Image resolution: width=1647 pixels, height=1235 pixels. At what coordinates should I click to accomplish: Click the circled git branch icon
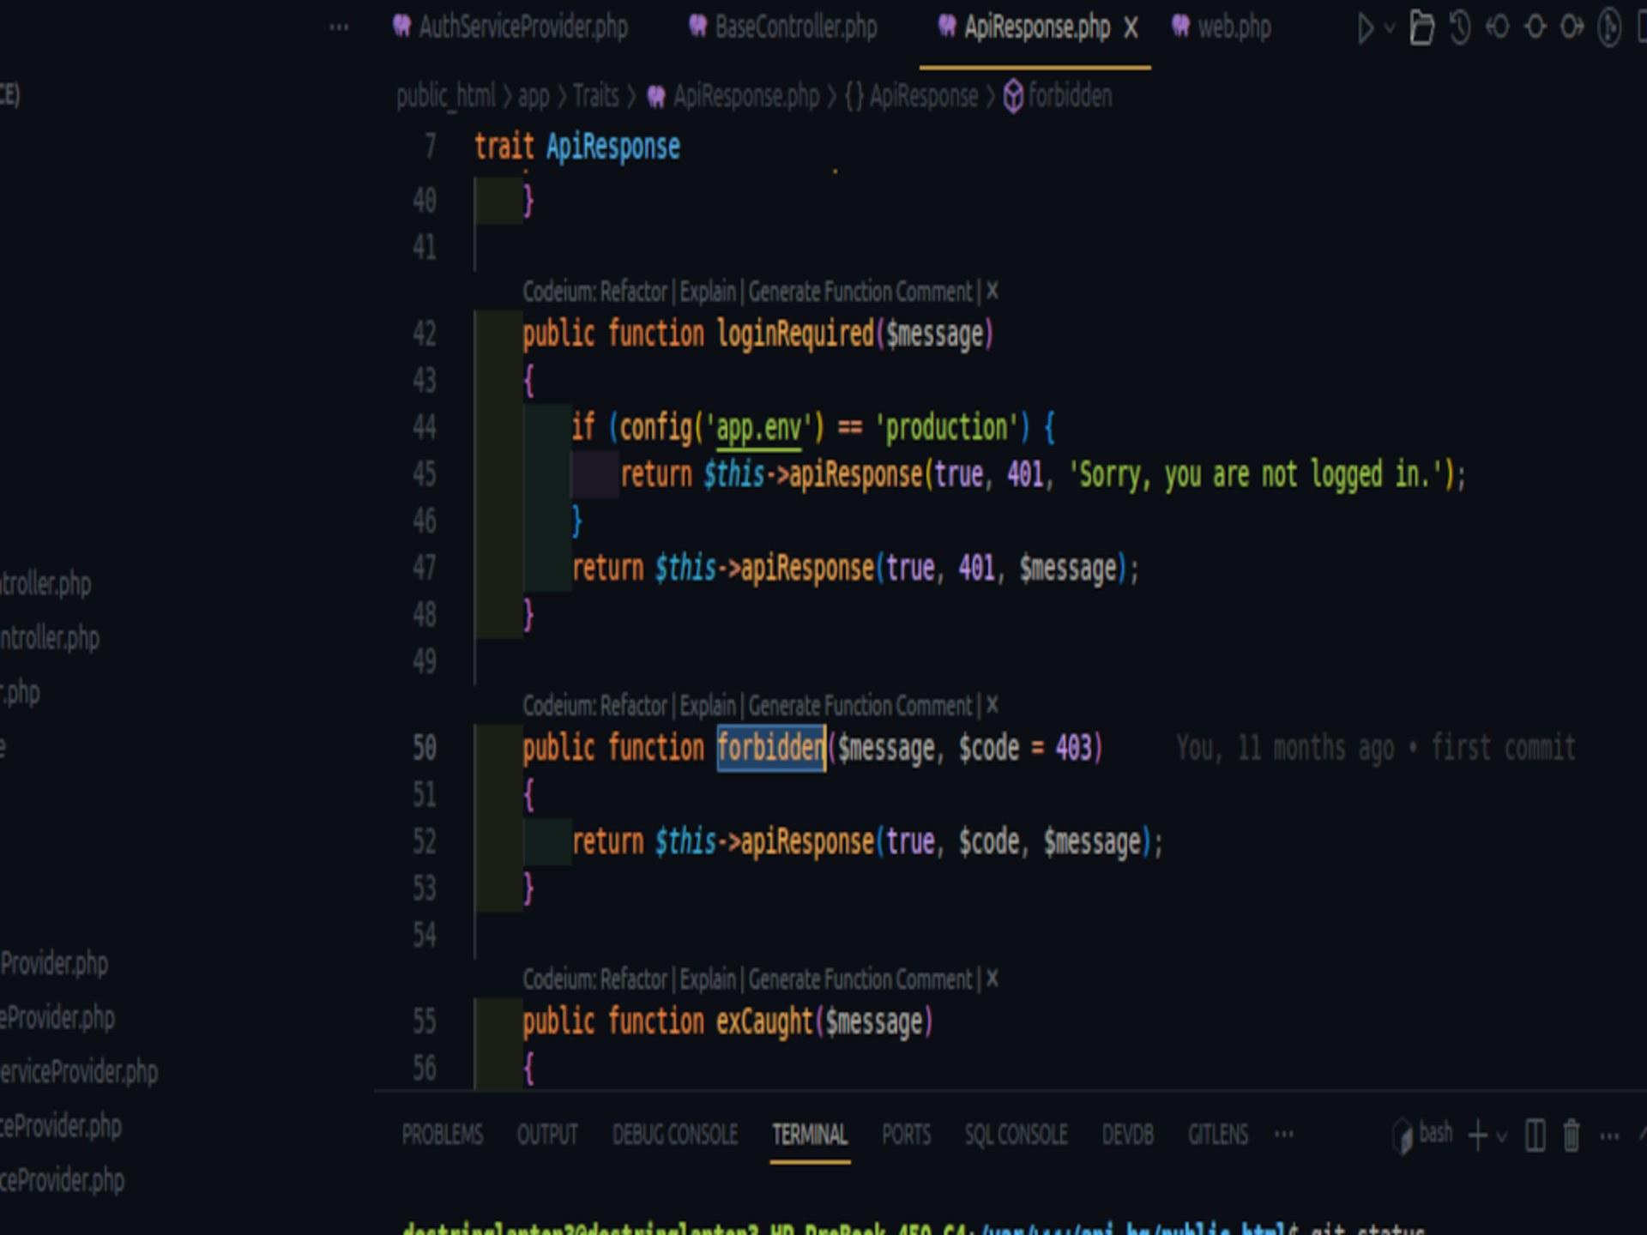point(1610,28)
